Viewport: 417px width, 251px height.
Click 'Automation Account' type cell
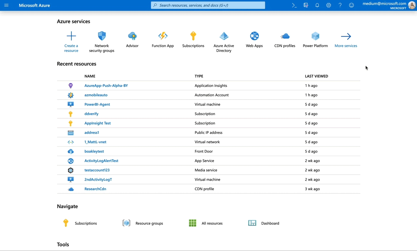(x=212, y=95)
